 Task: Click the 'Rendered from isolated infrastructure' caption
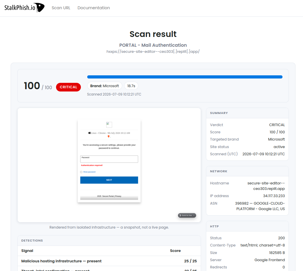click(x=109, y=227)
